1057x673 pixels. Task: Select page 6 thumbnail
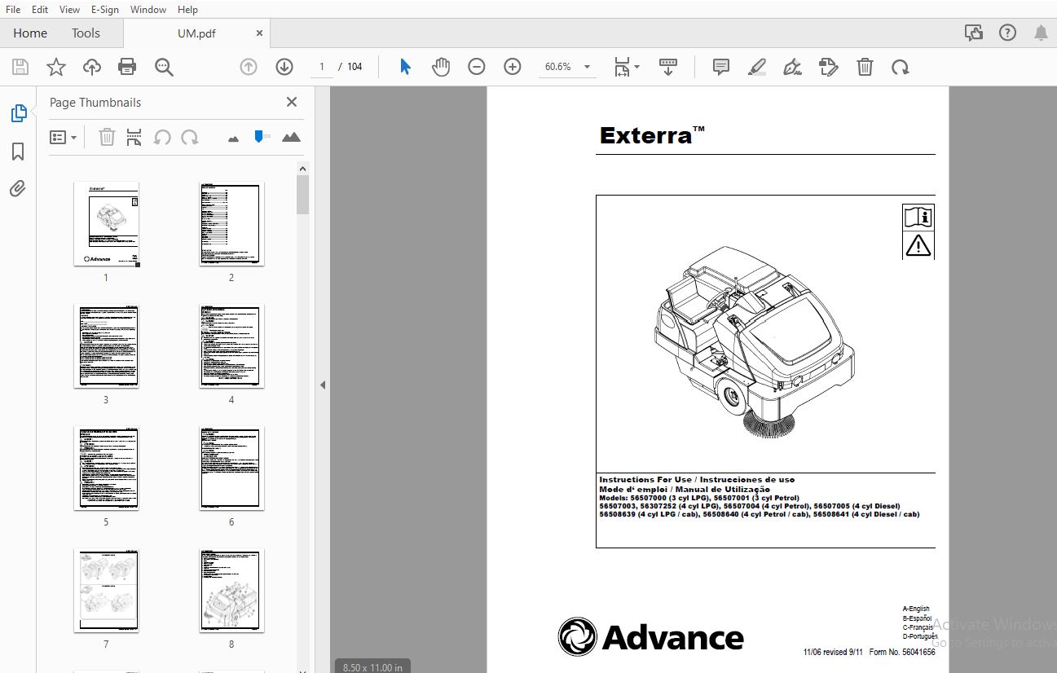[x=231, y=468]
